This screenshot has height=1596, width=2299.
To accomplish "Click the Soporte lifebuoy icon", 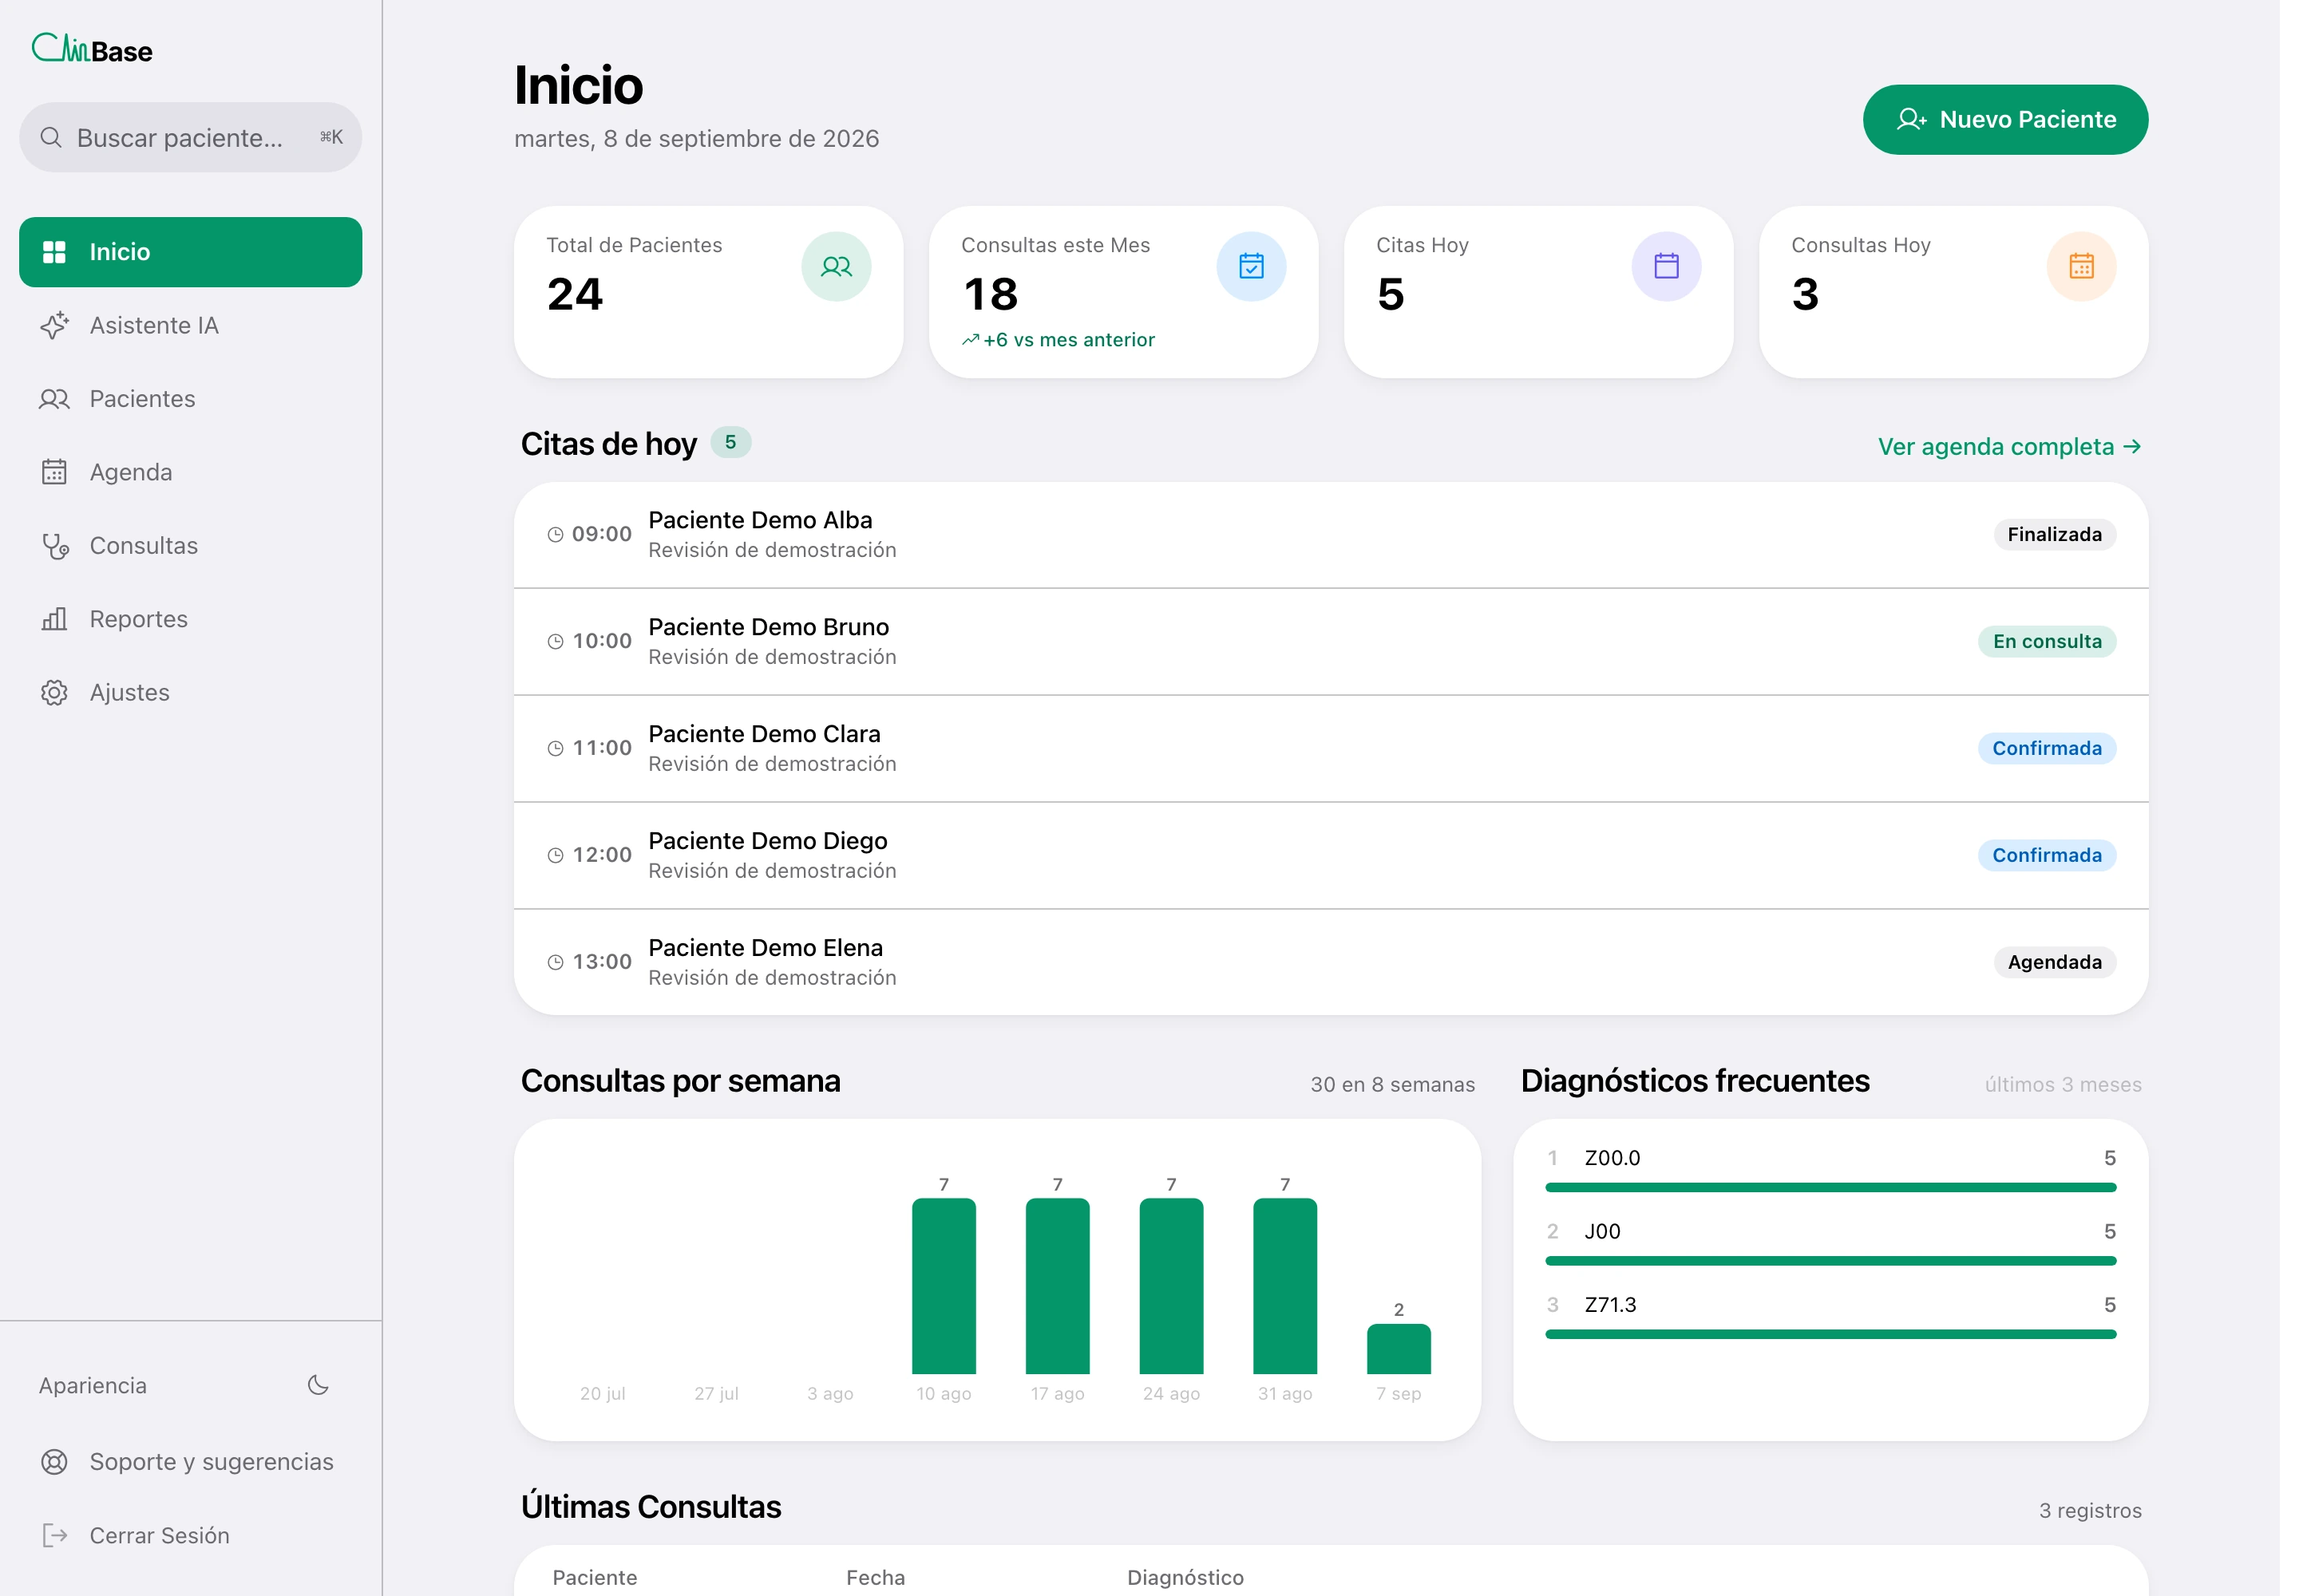I will (x=54, y=1462).
